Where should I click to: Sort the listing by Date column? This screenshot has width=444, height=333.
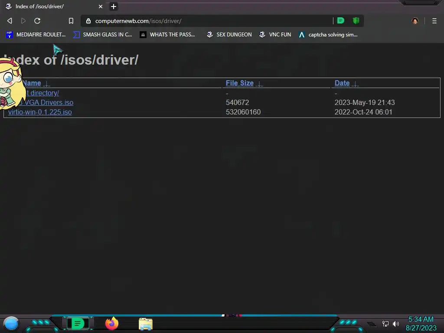click(342, 83)
